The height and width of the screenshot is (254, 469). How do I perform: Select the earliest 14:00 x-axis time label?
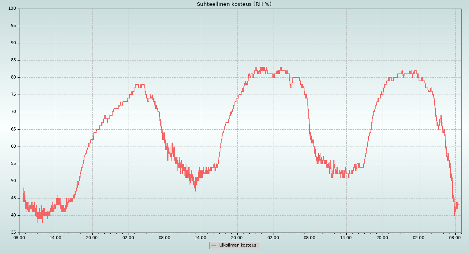(x=56, y=238)
